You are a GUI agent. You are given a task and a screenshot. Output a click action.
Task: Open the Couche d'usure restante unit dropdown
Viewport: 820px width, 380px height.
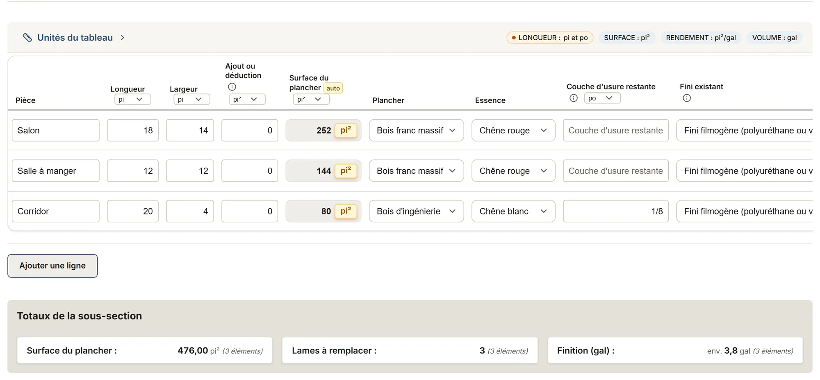pos(602,98)
